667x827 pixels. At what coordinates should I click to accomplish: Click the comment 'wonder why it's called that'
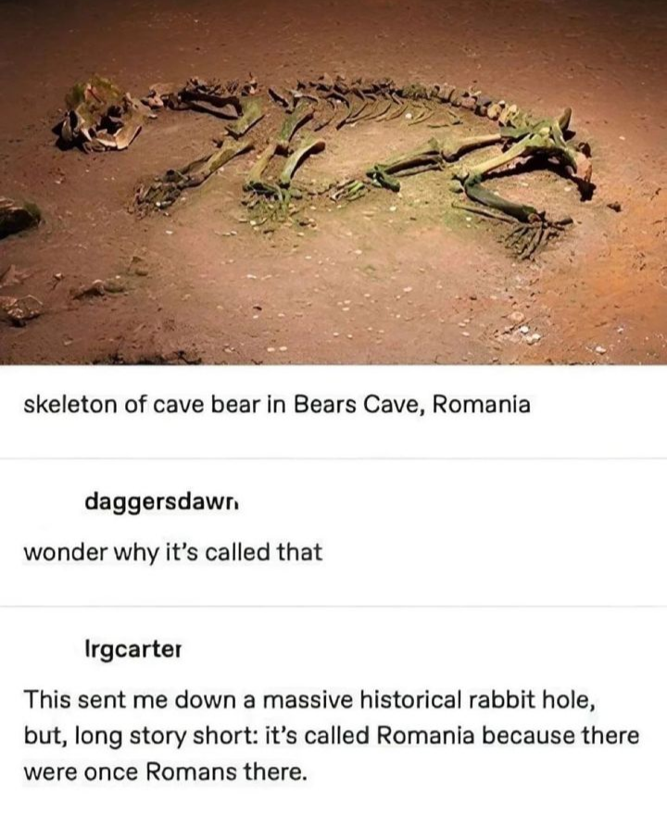pyautogui.click(x=172, y=552)
